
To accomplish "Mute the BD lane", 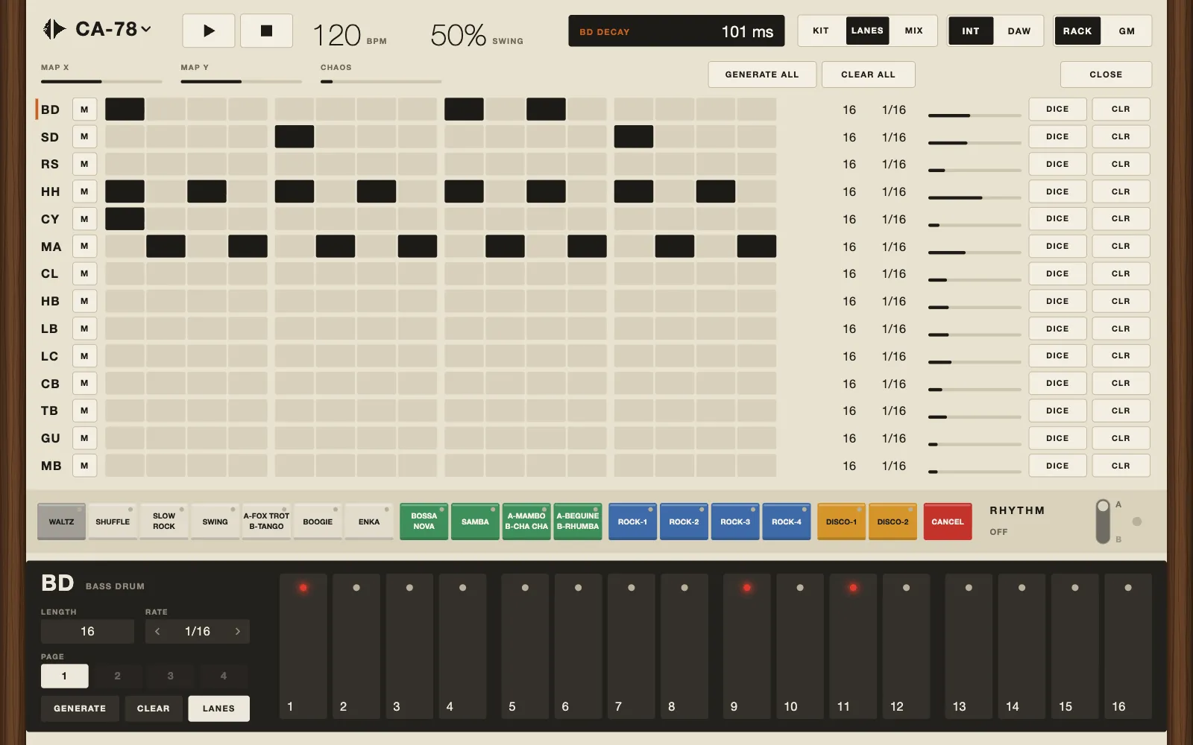I will pyautogui.click(x=84, y=110).
